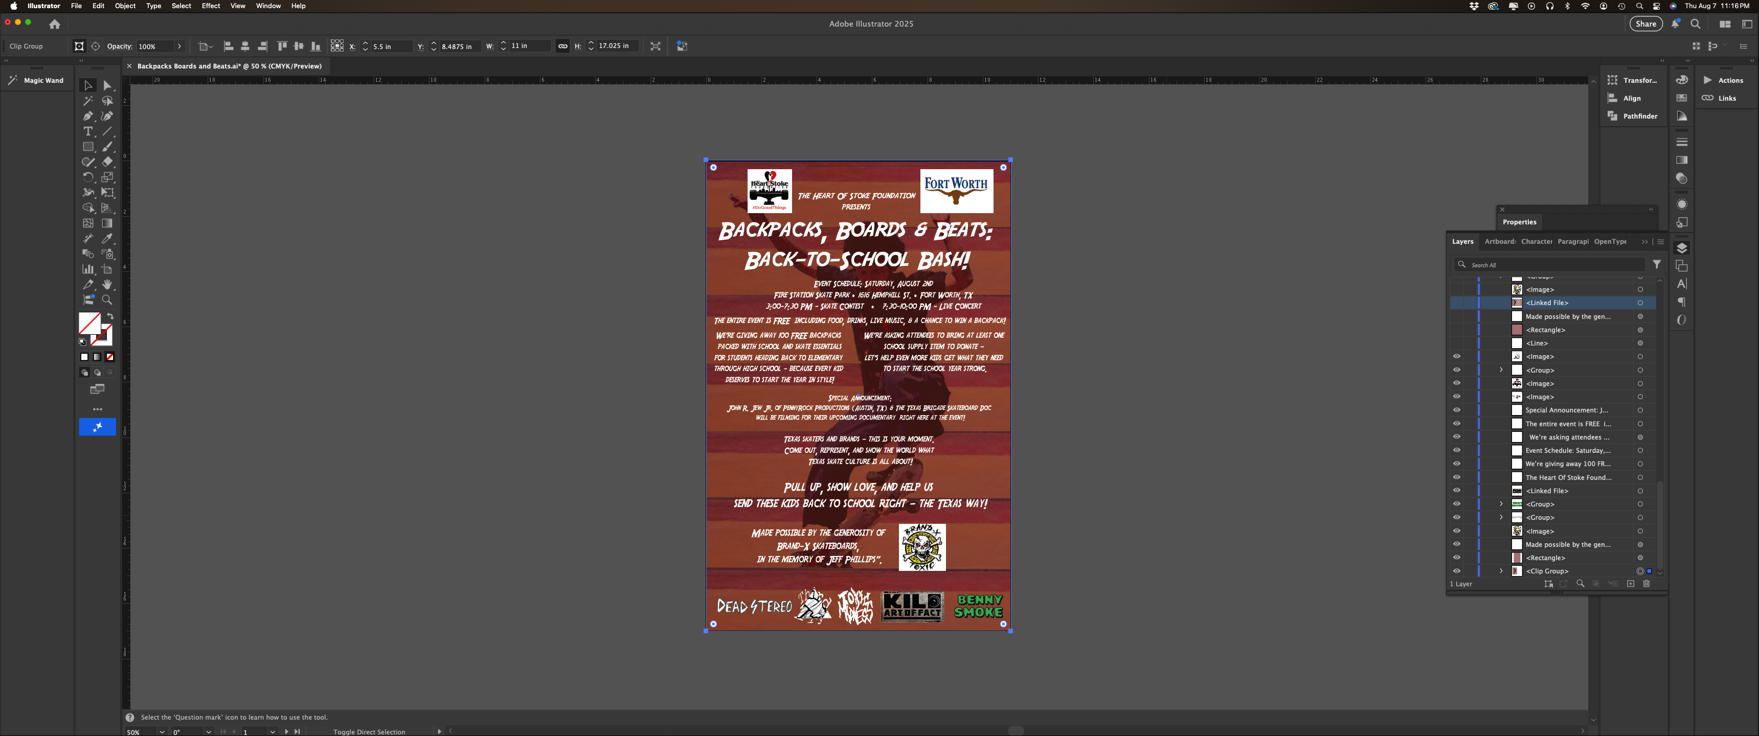
Task: Toggle visibility of We're giving away item
Action: coord(1456,464)
